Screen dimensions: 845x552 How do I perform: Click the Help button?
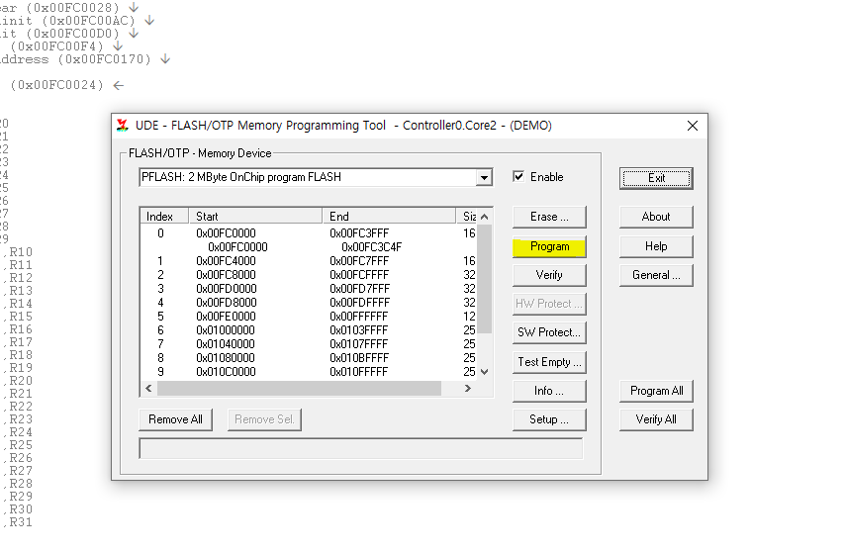coord(656,246)
